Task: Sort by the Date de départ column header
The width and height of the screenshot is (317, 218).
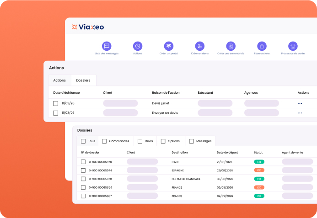Action: (227, 153)
